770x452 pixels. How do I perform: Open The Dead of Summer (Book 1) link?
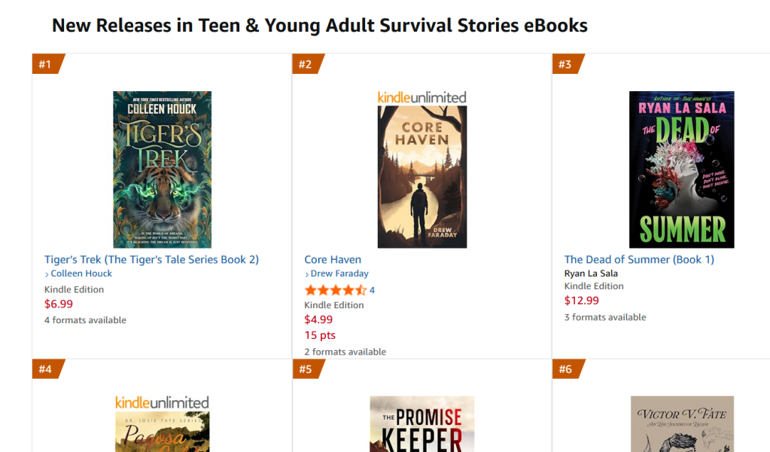[x=639, y=259]
